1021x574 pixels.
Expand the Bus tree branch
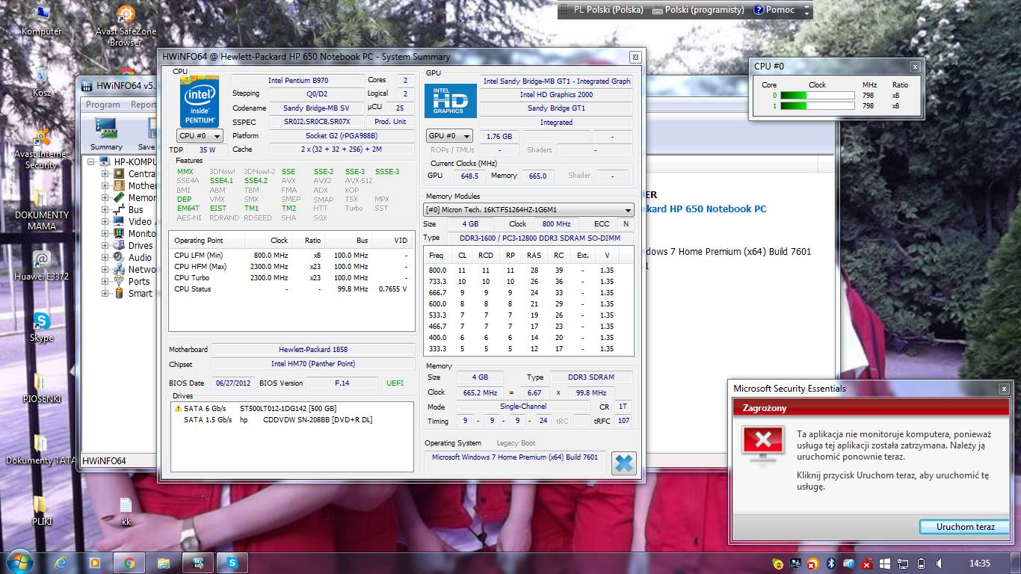105,209
